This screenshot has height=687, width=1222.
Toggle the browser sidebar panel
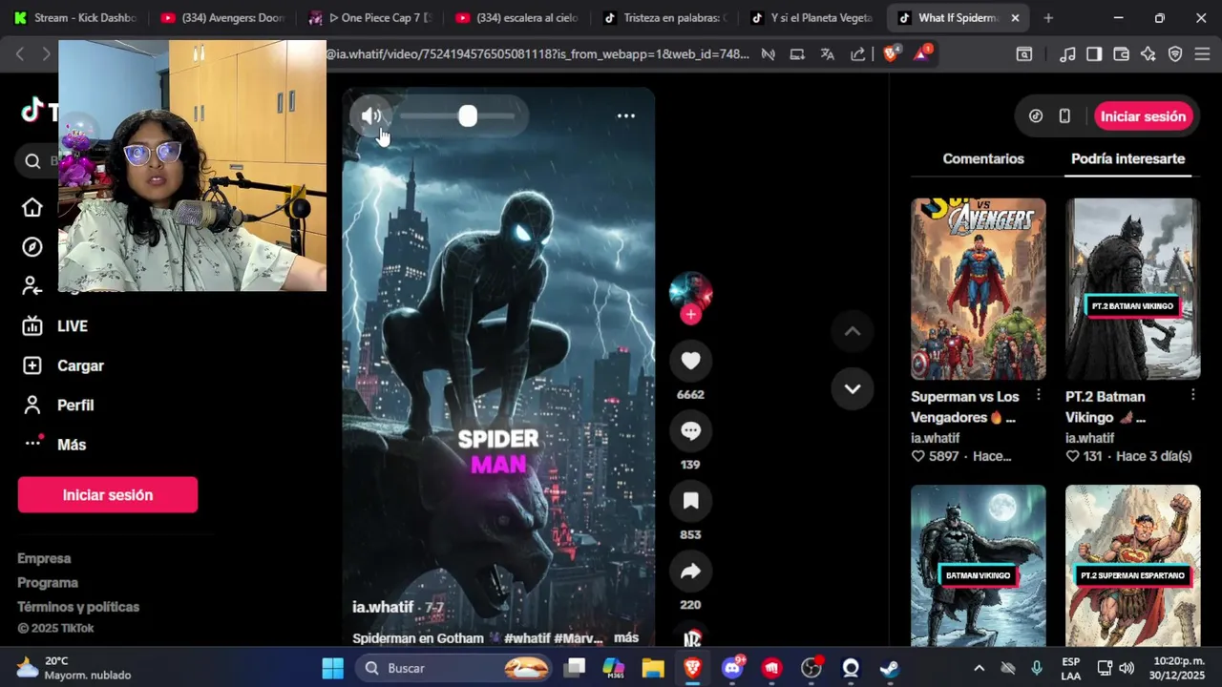[x=1094, y=54]
